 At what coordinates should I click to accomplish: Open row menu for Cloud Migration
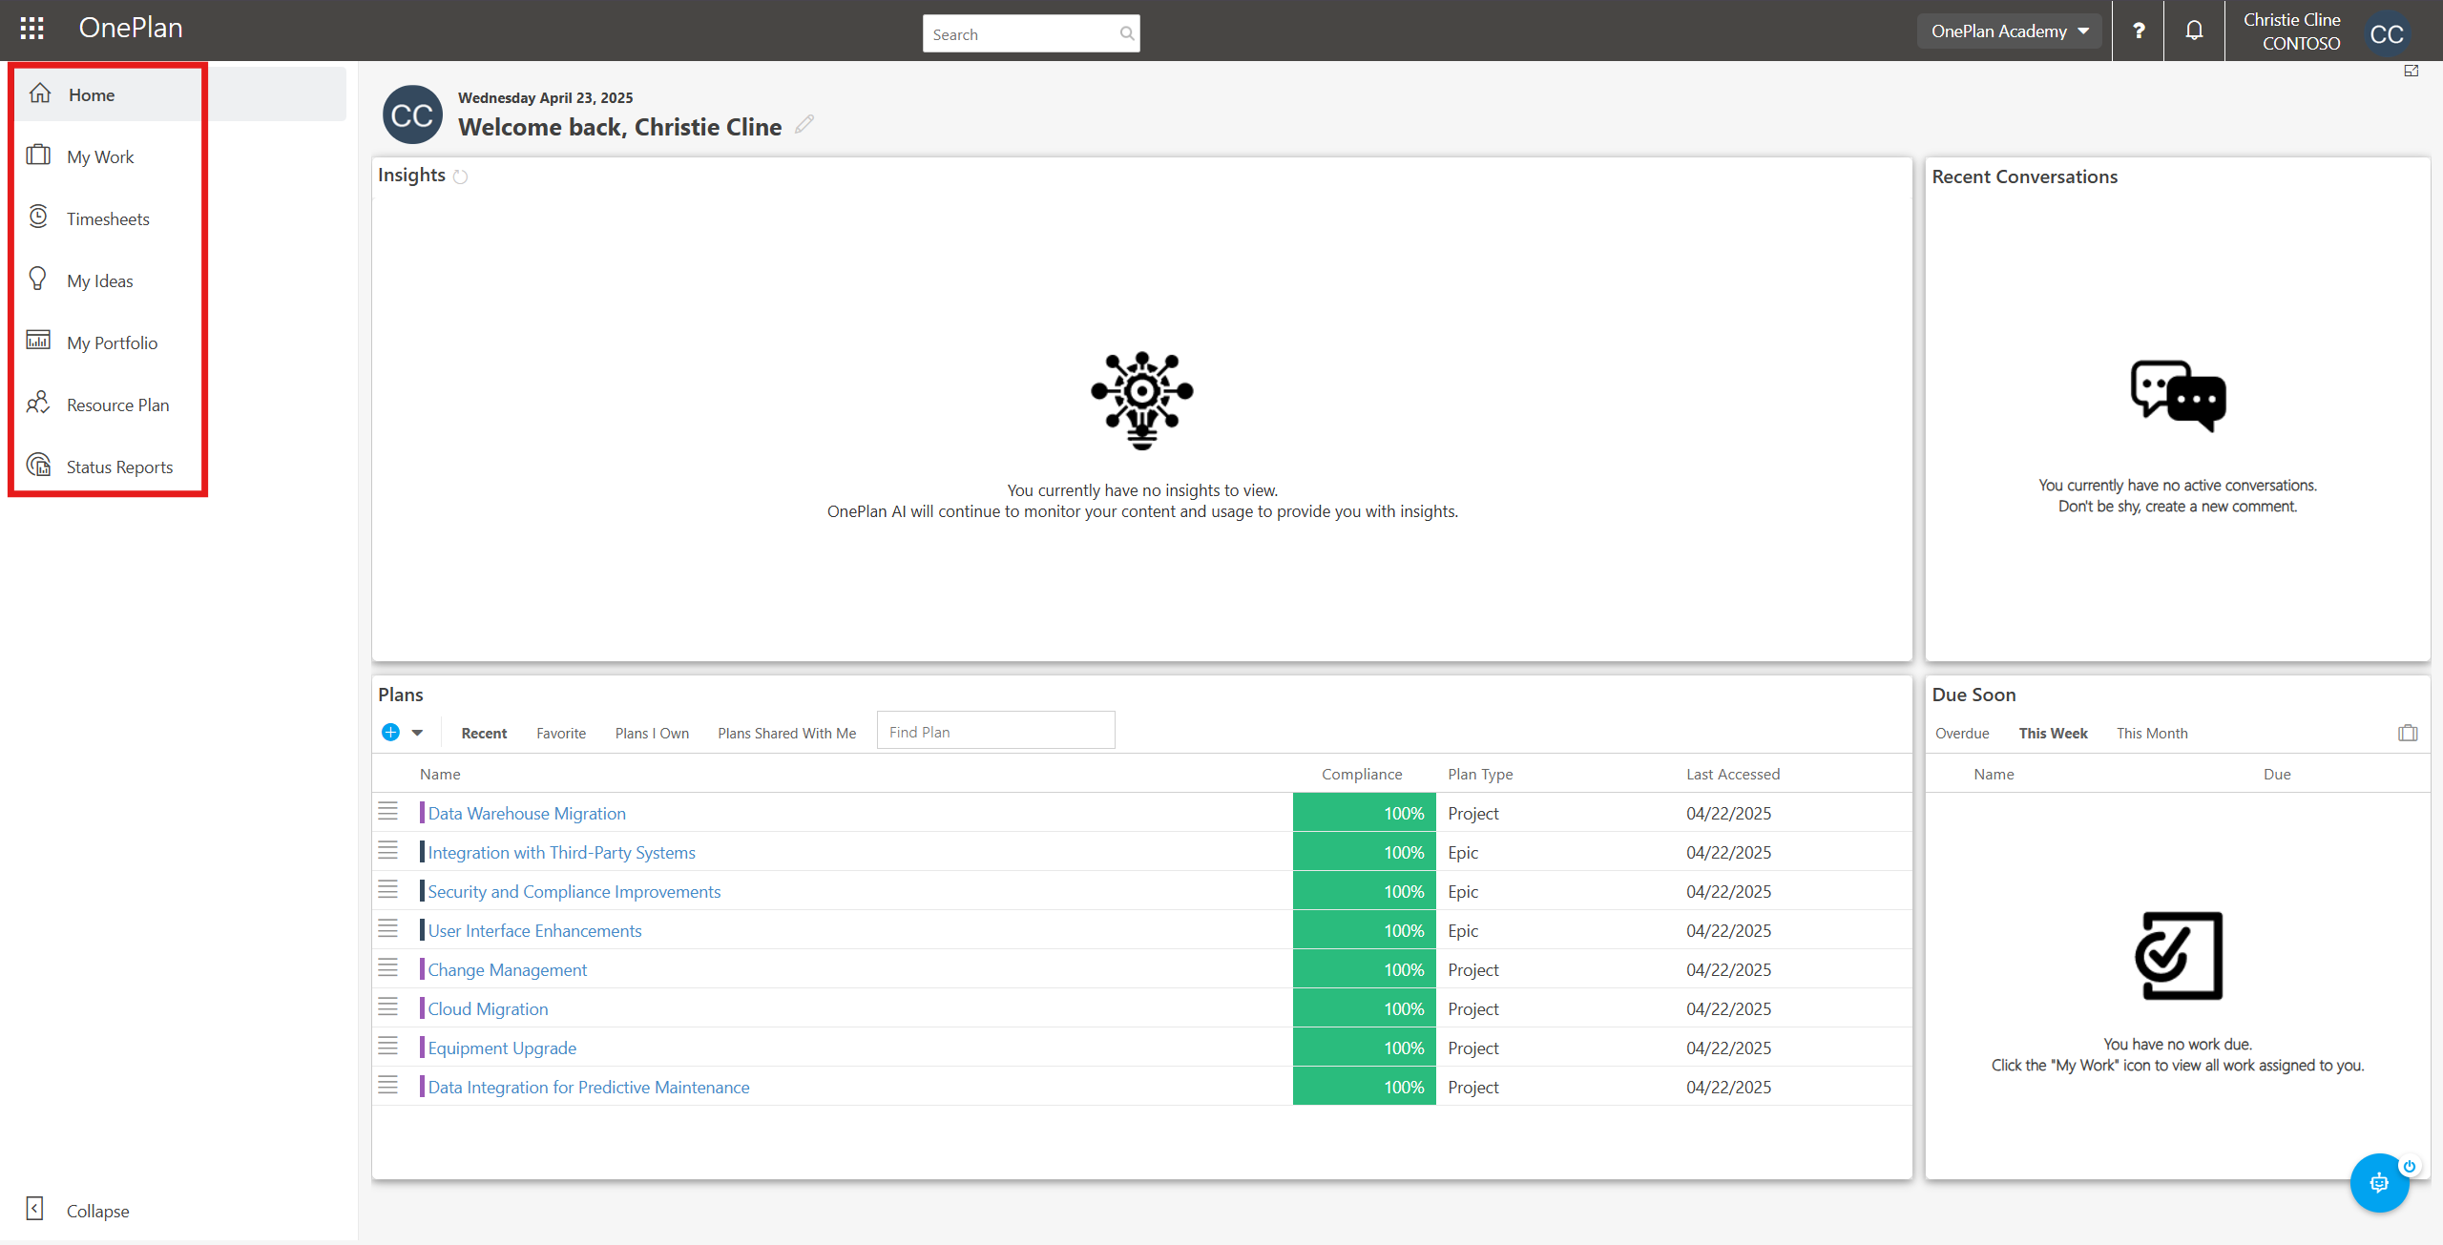(x=387, y=1007)
